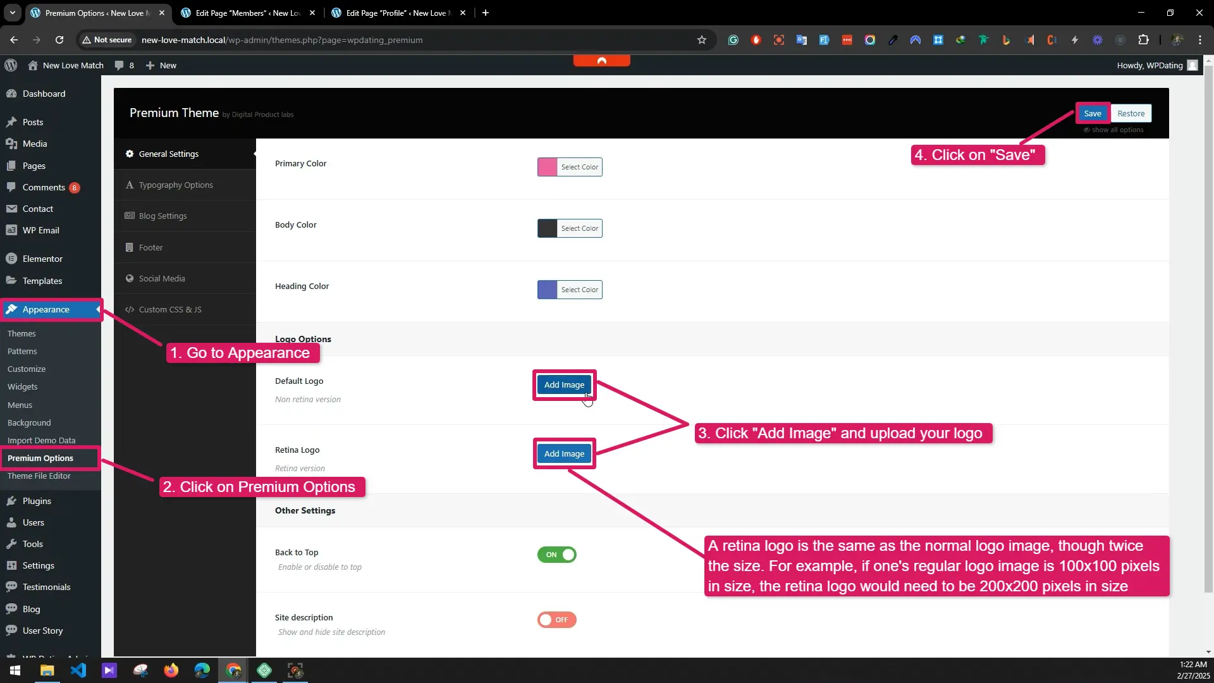
Task: Reload the current browser page
Action: tap(59, 40)
